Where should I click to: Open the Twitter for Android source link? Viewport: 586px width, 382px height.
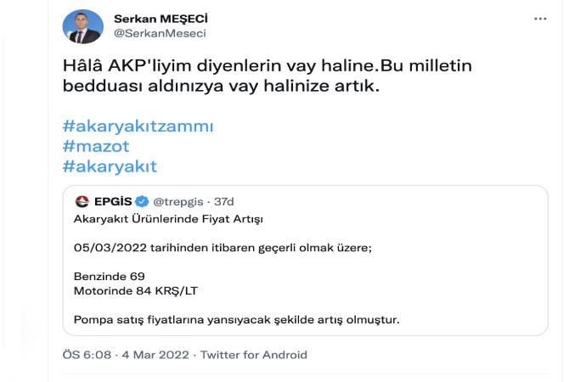(253, 354)
